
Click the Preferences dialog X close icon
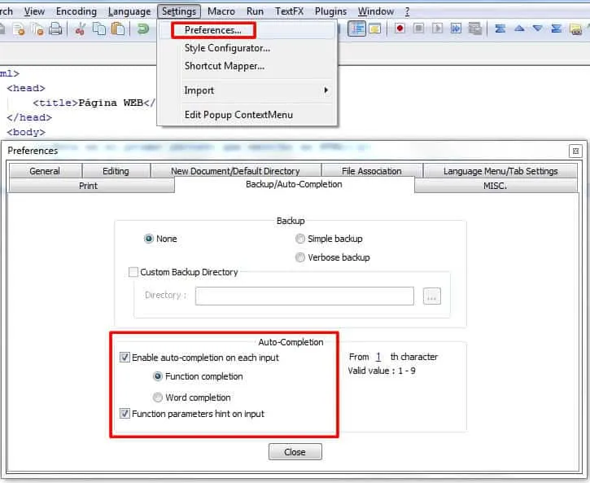[575, 151]
